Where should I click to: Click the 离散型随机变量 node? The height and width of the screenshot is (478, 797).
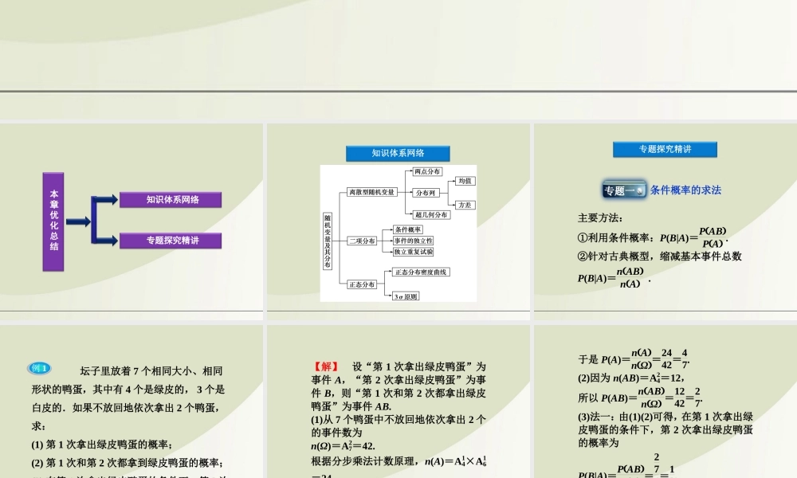[x=371, y=192]
